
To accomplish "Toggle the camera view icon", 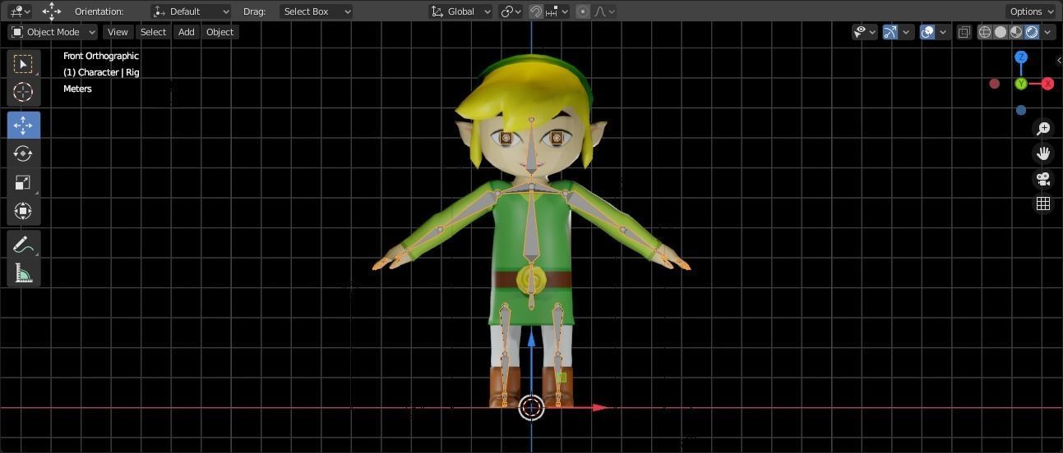I will (x=1043, y=179).
